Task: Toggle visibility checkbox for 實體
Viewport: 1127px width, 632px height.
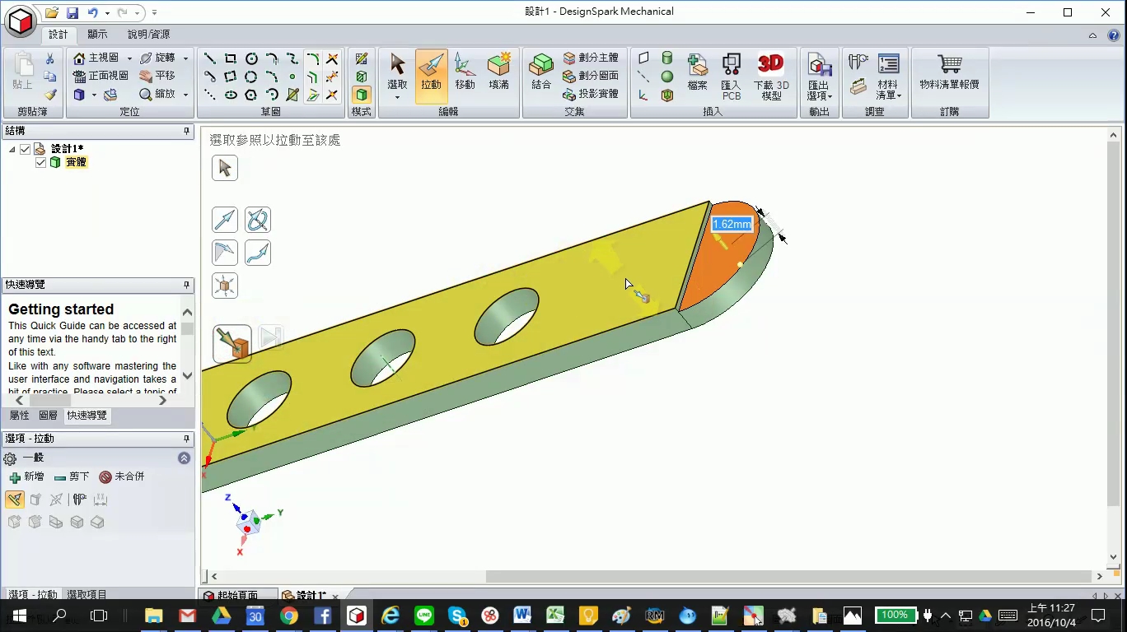Action: [x=41, y=162]
